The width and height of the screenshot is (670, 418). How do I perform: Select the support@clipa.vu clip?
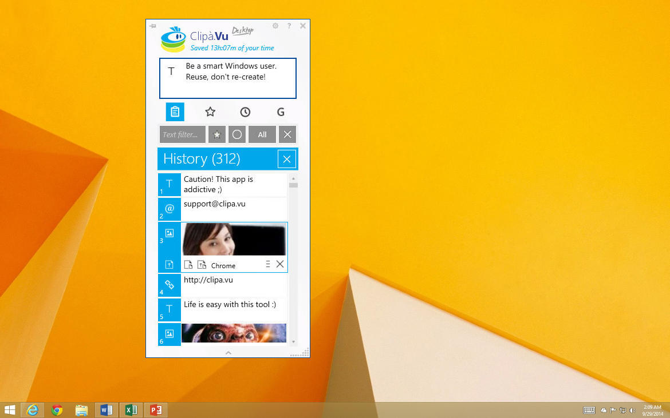234,209
